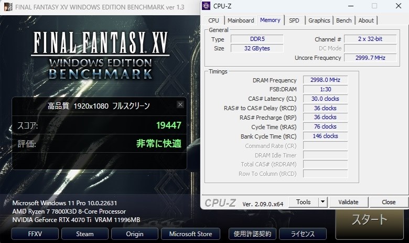Click the Tools button in CPU-Z
The width and height of the screenshot is (409, 243).
point(304,202)
